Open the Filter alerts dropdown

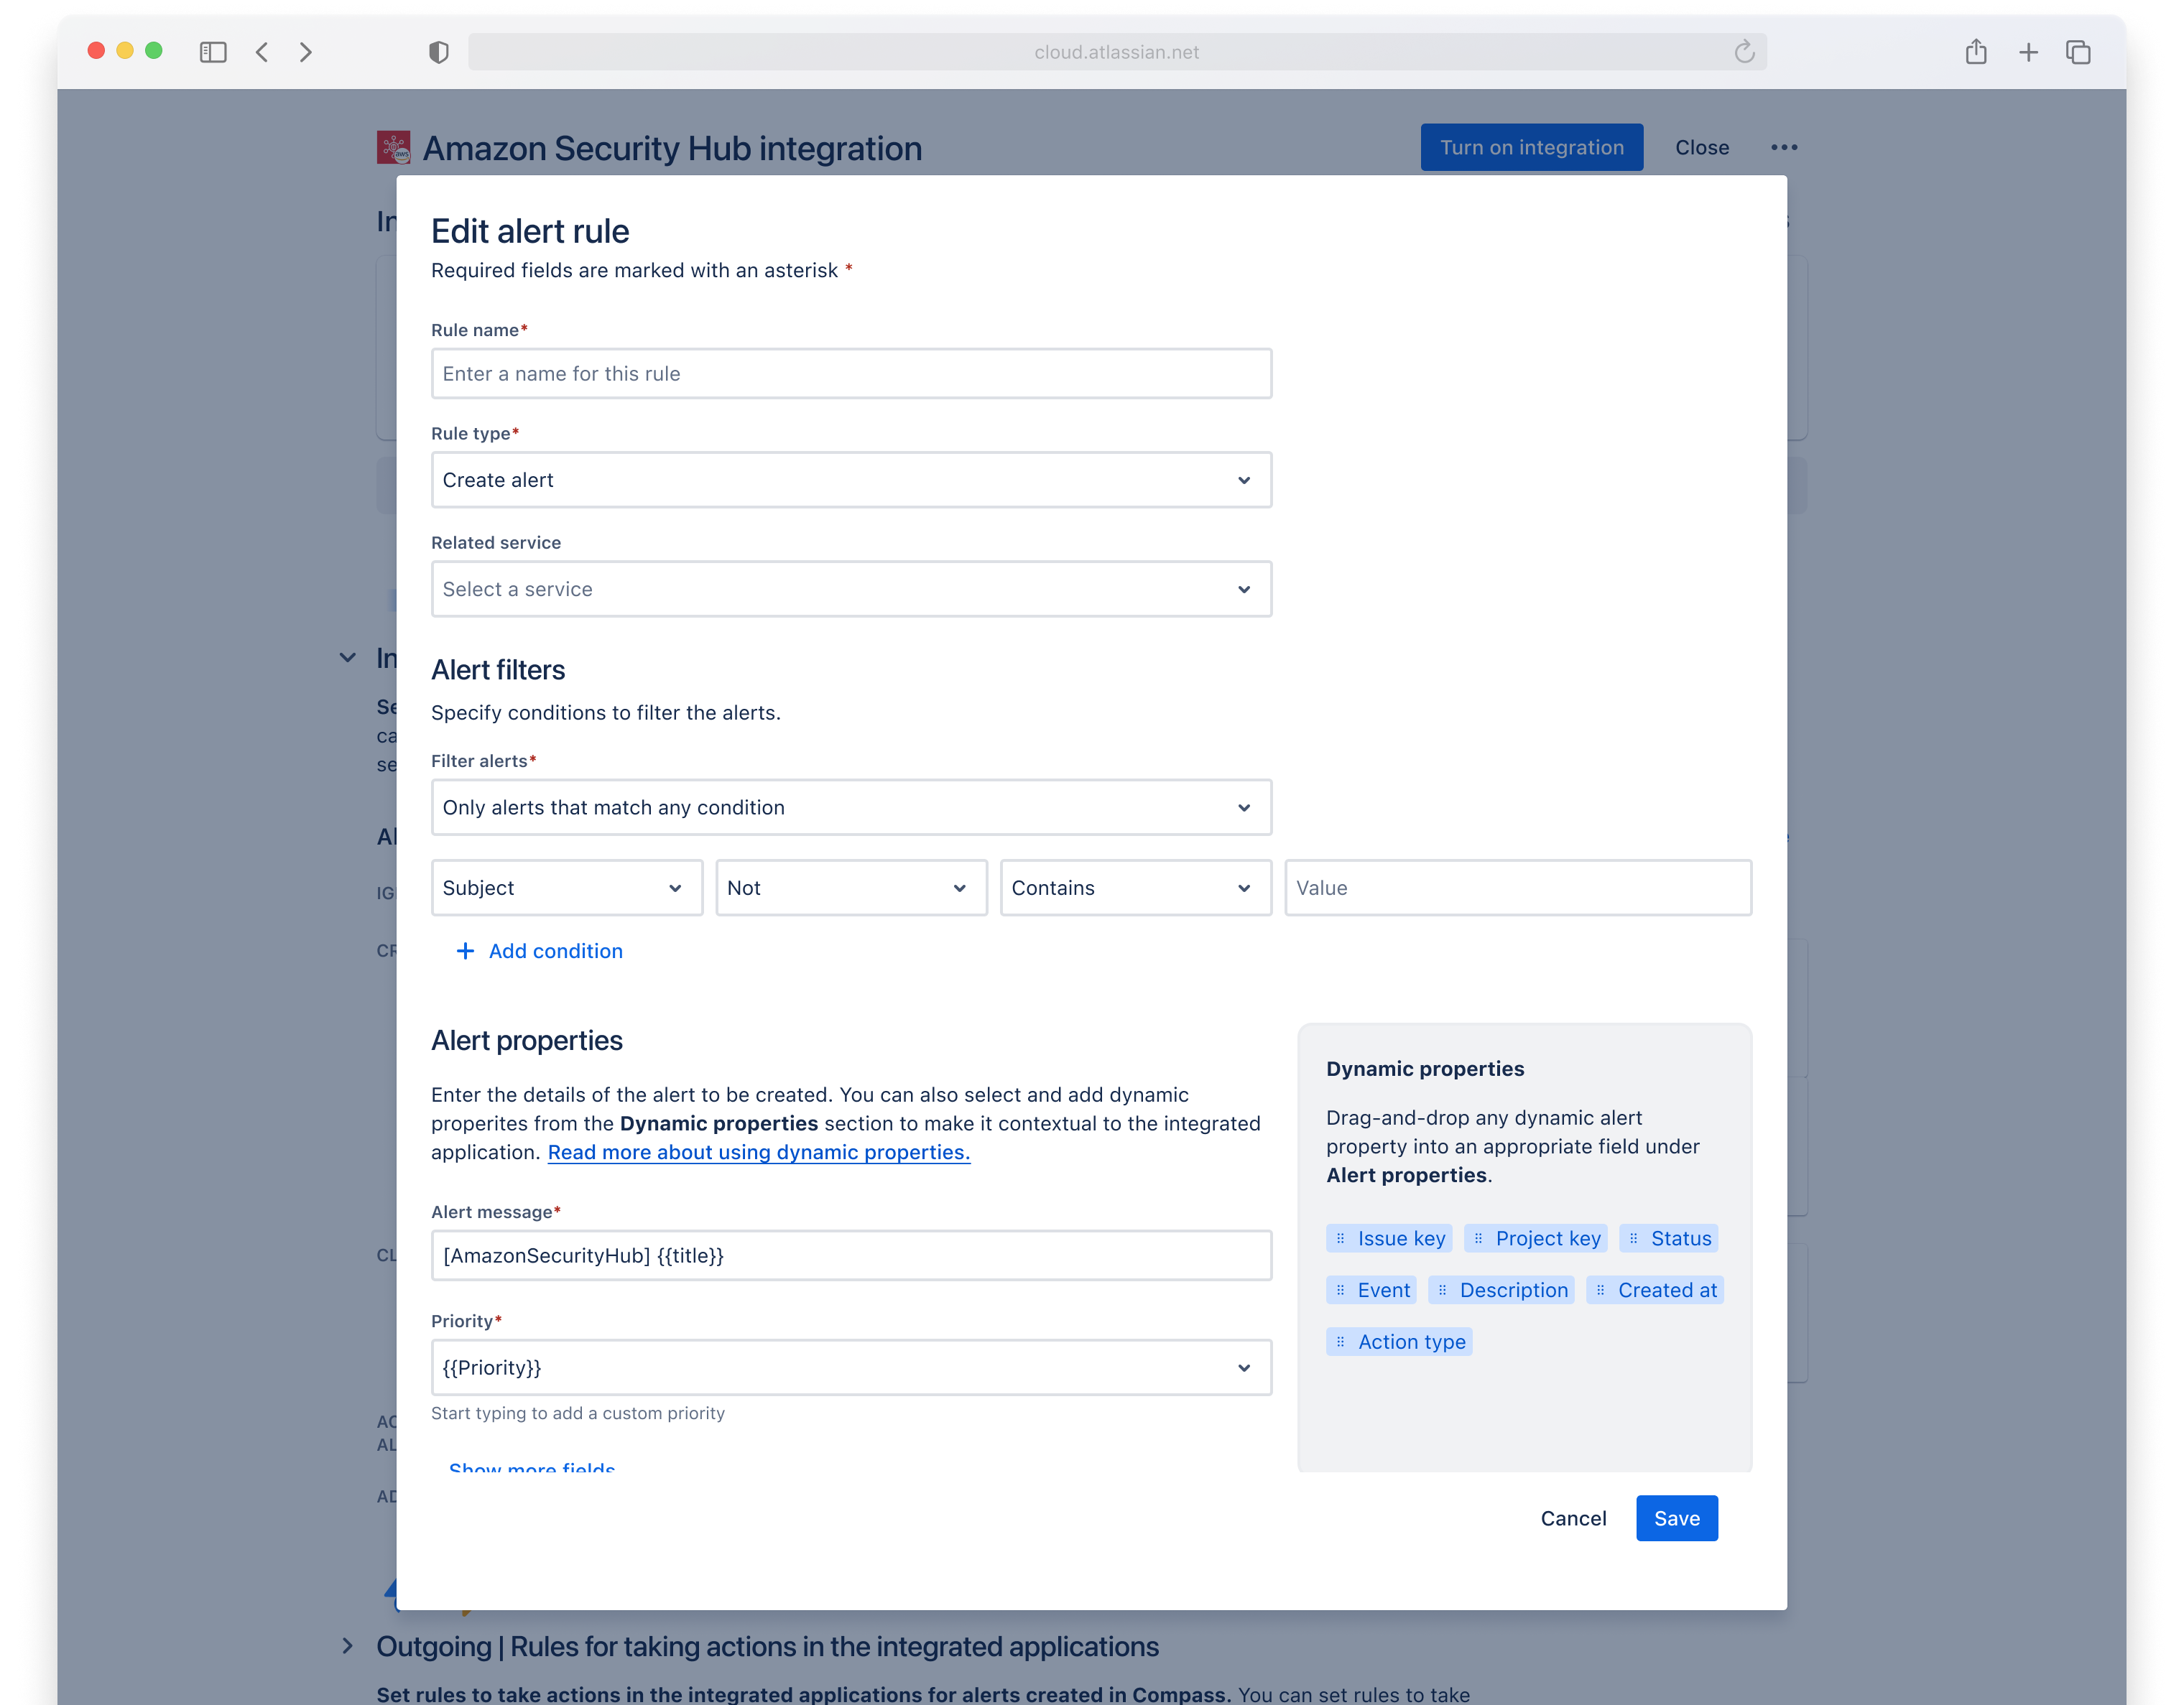(x=851, y=807)
